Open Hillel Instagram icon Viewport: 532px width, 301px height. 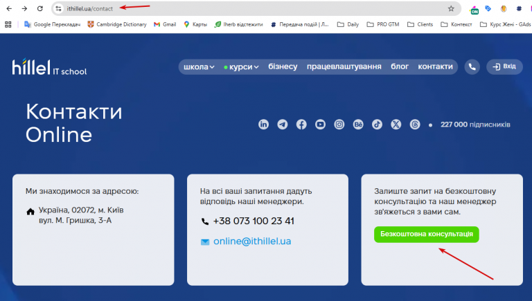pos(339,125)
